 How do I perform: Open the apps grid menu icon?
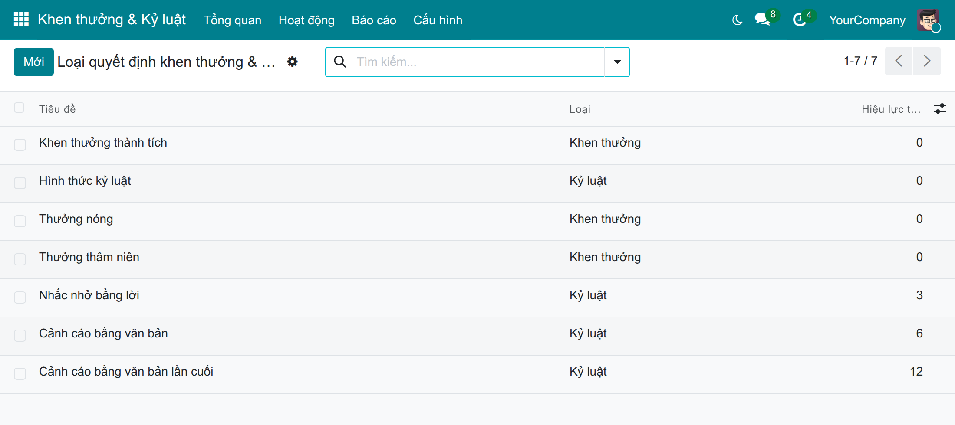[x=21, y=20]
